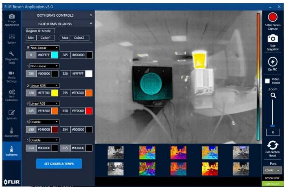The width and height of the screenshot is (284, 187).
Task: Open region 2 Linear RGB mode dropdown
Action: pyautogui.click(x=44, y=85)
